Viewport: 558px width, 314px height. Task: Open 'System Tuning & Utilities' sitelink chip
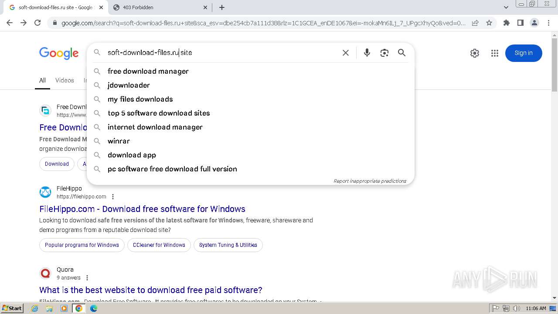click(x=228, y=245)
